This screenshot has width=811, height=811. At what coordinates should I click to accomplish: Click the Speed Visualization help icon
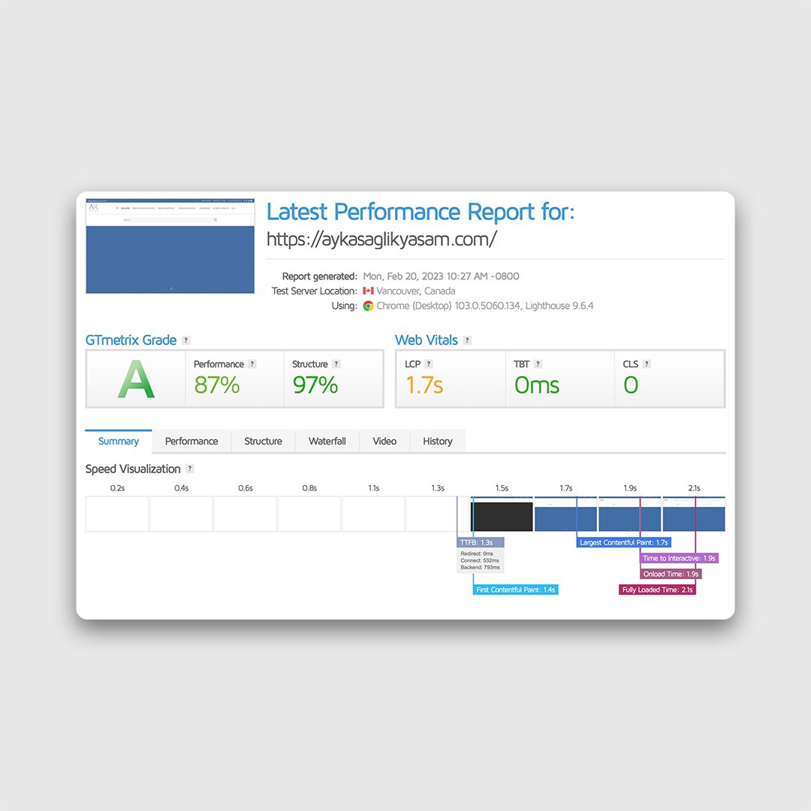pyautogui.click(x=188, y=469)
